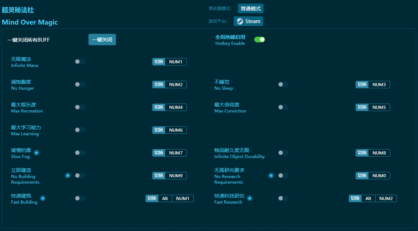
Task: Click the Infinite Object Durability label
Action: click(x=240, y=157)
